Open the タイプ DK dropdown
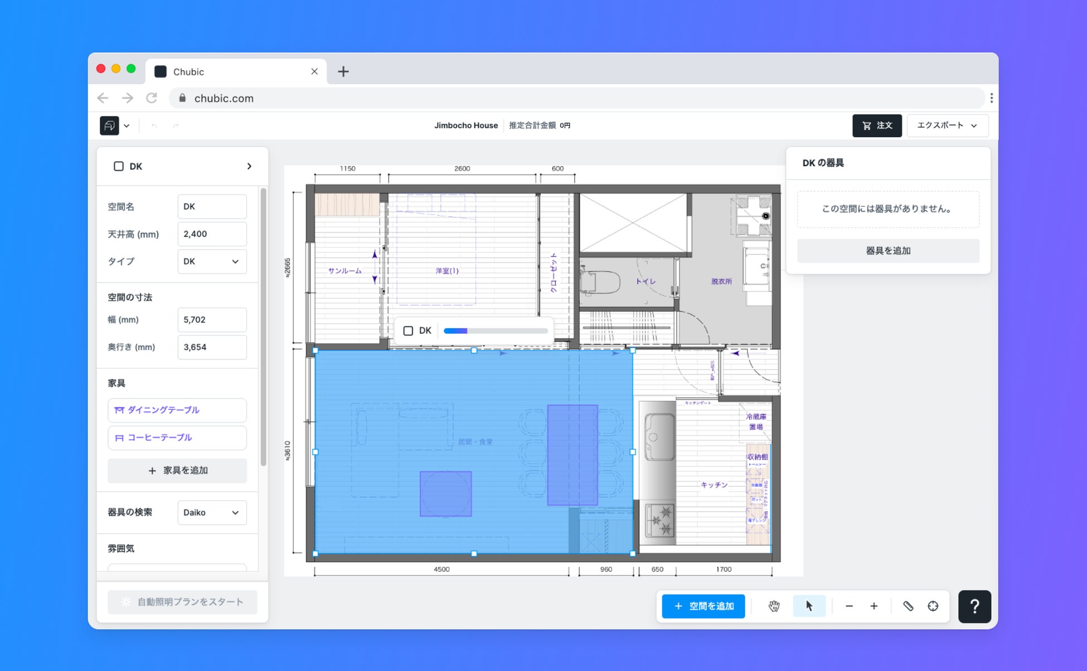The height and width of the screenshot is (671, 1087). click(212, 261)
